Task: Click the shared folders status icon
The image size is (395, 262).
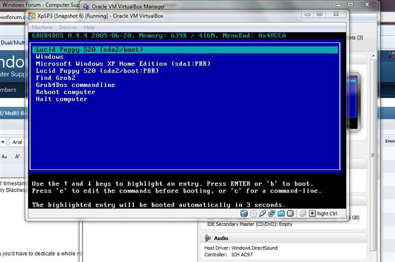Action: pyautogui.click(x=281, y=213)
